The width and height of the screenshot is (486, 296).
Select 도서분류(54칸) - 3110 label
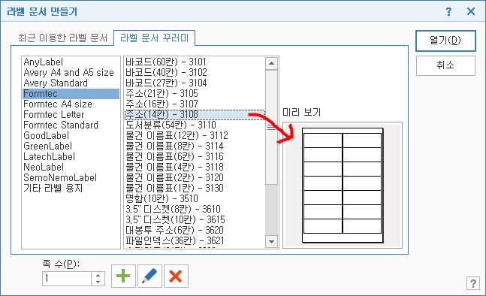tap(195, 125)
